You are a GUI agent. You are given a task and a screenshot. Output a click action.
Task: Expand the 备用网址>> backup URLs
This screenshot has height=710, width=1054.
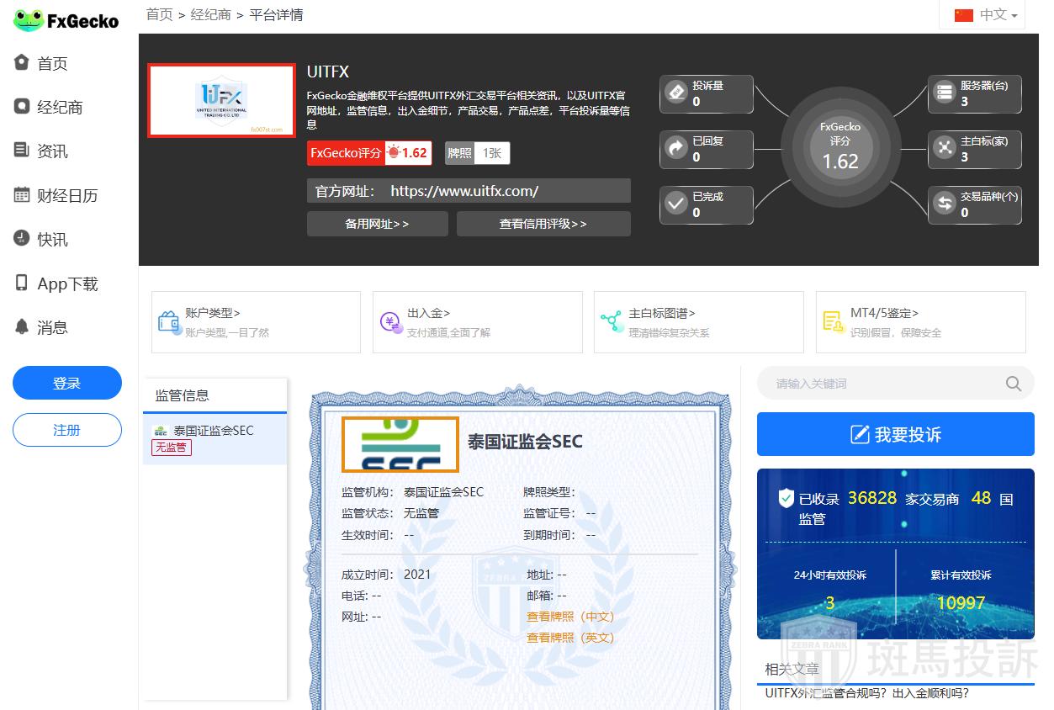click(x=377, y=224)
